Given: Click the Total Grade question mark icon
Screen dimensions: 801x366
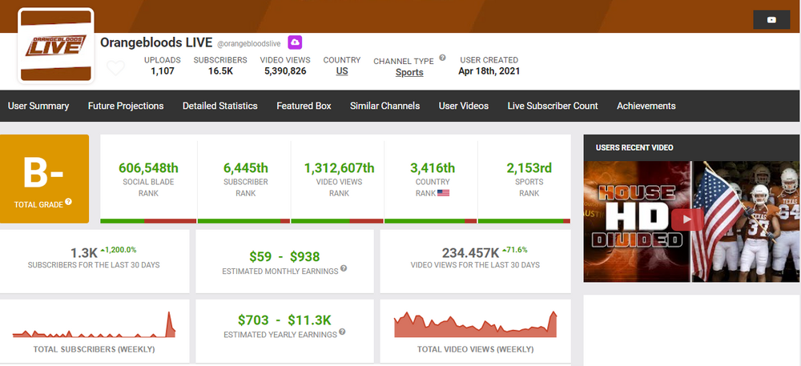Looking at the screenshot, I should (x=68, y=201).
